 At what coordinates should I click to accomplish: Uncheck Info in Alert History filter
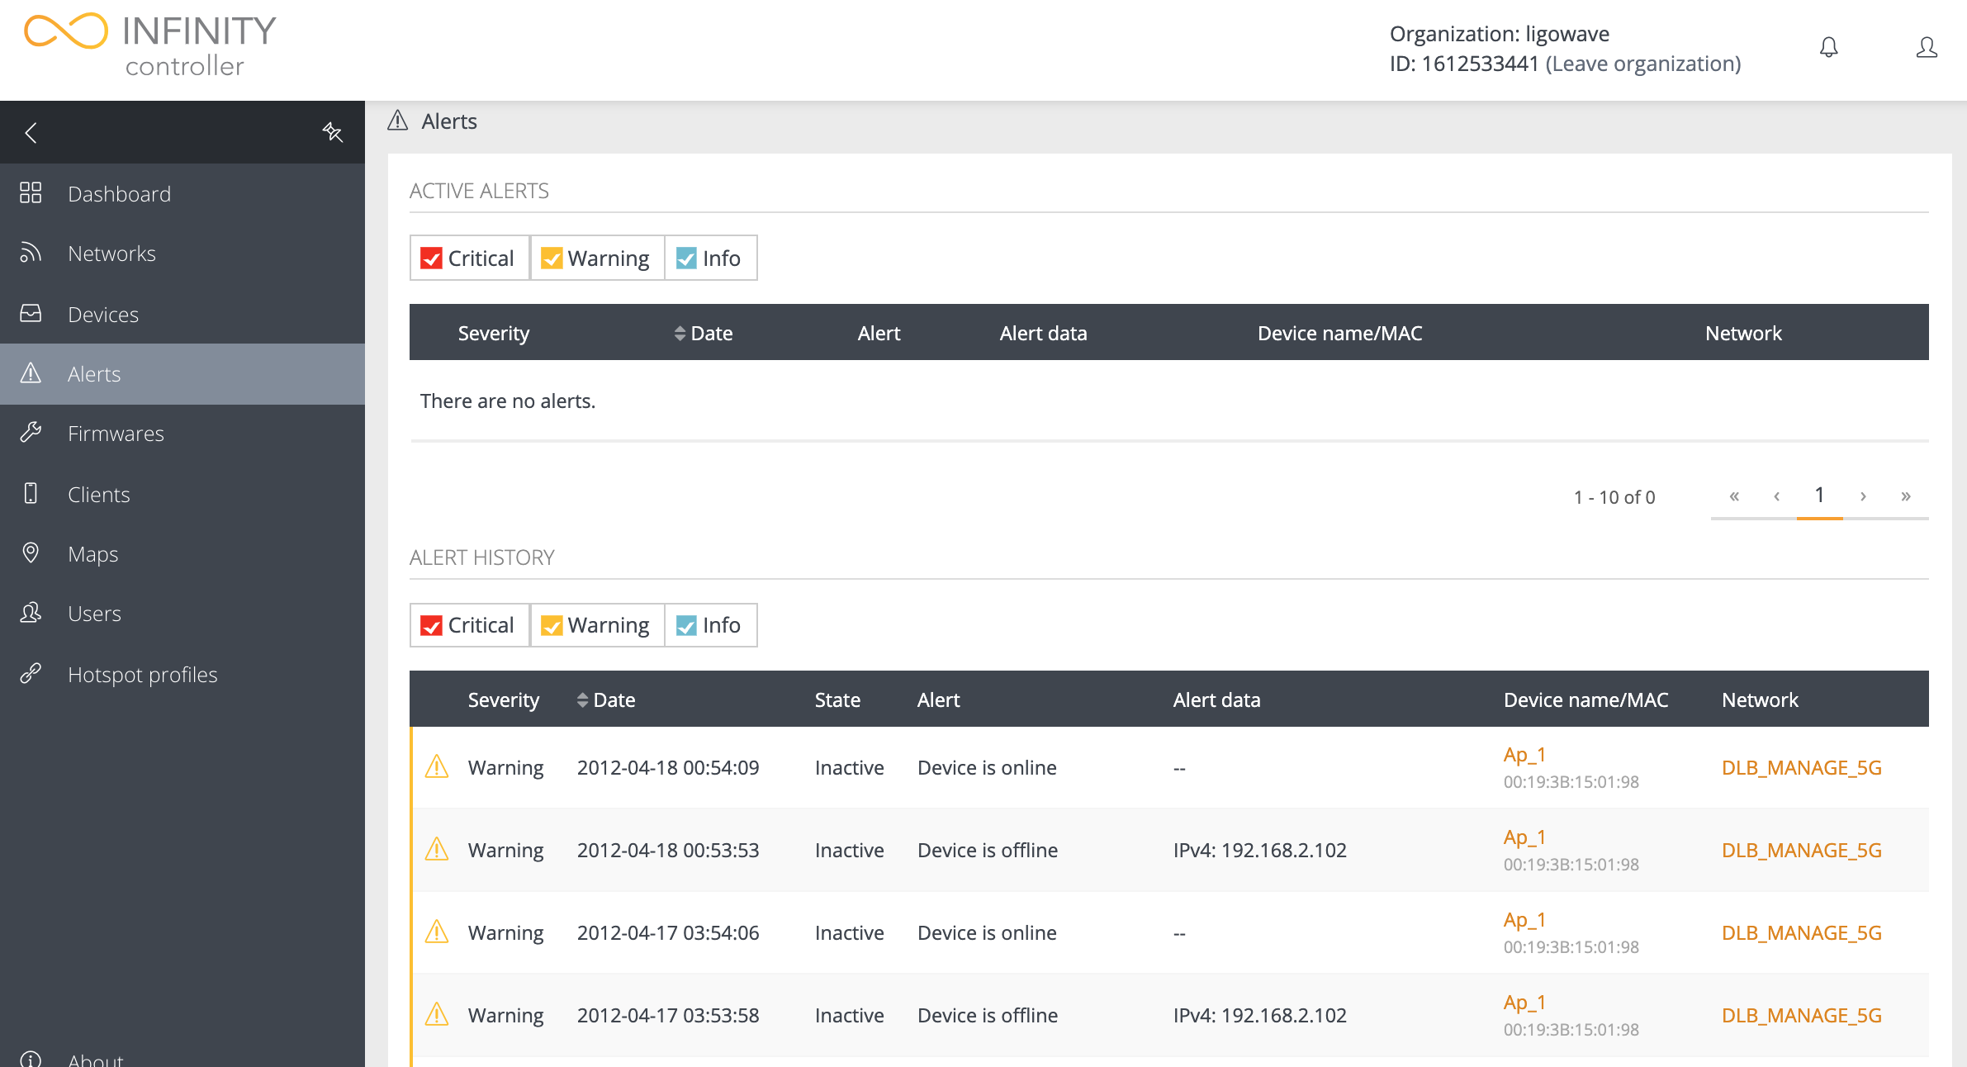pos(686,625)
